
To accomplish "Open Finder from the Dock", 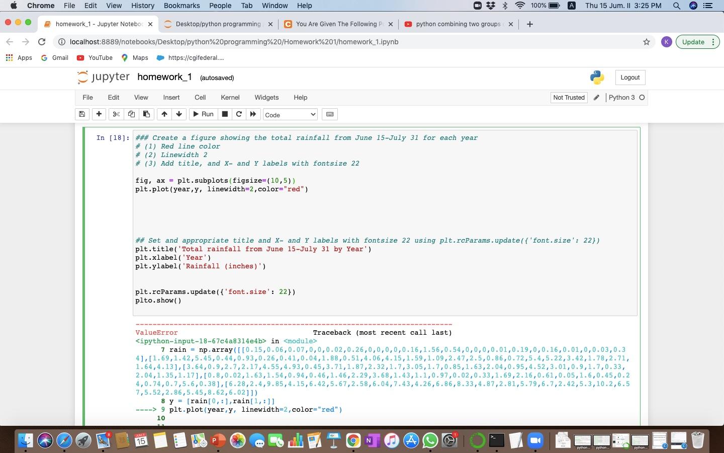I will tap(26, 440).
